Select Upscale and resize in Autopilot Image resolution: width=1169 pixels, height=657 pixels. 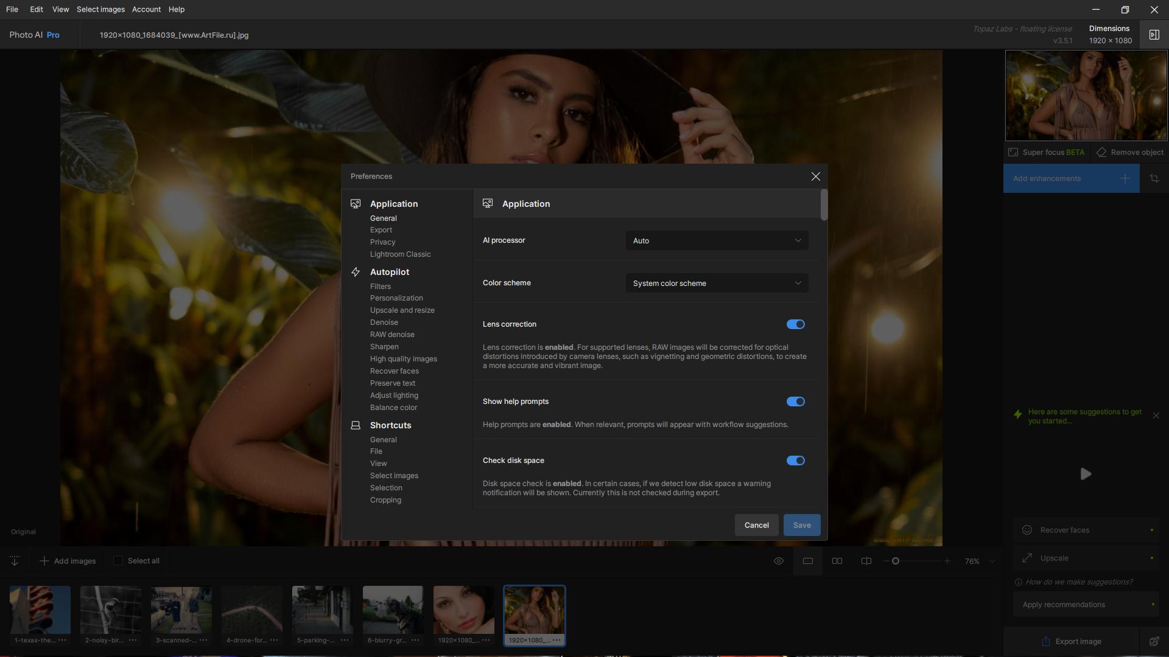tap(402, 310)
